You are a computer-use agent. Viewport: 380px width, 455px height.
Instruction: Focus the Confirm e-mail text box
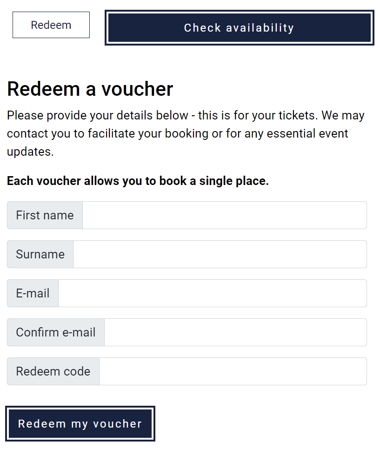[235, 332]
